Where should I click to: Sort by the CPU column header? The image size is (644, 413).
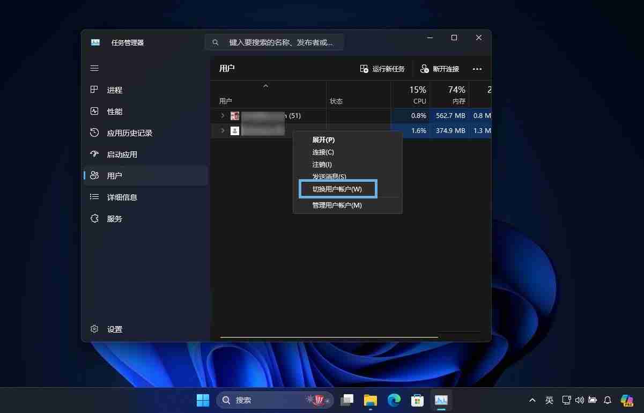[419, 95]
